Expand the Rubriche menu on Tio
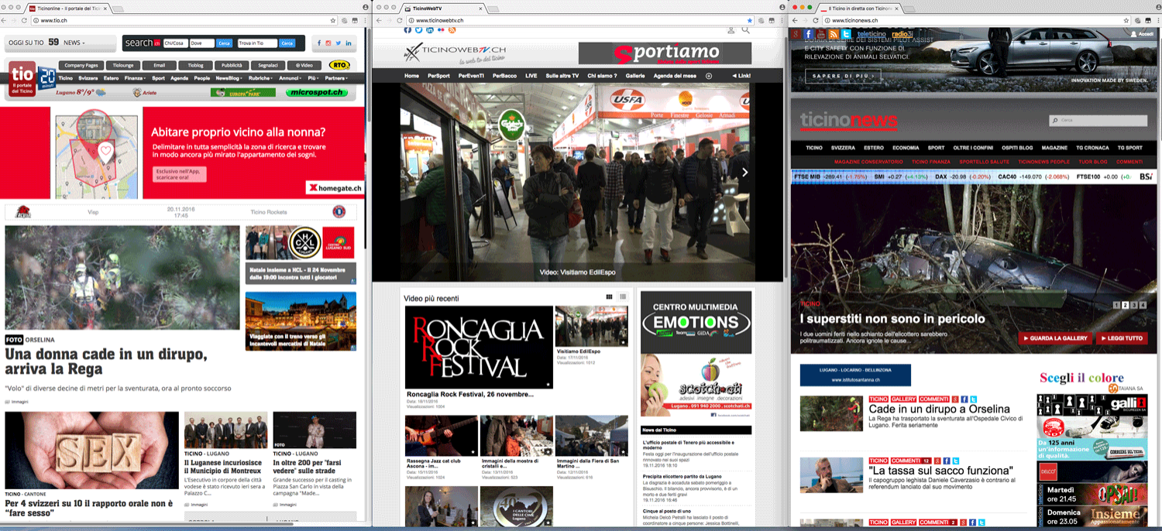Screen dimensions: 1162x531 pos(261,78)
